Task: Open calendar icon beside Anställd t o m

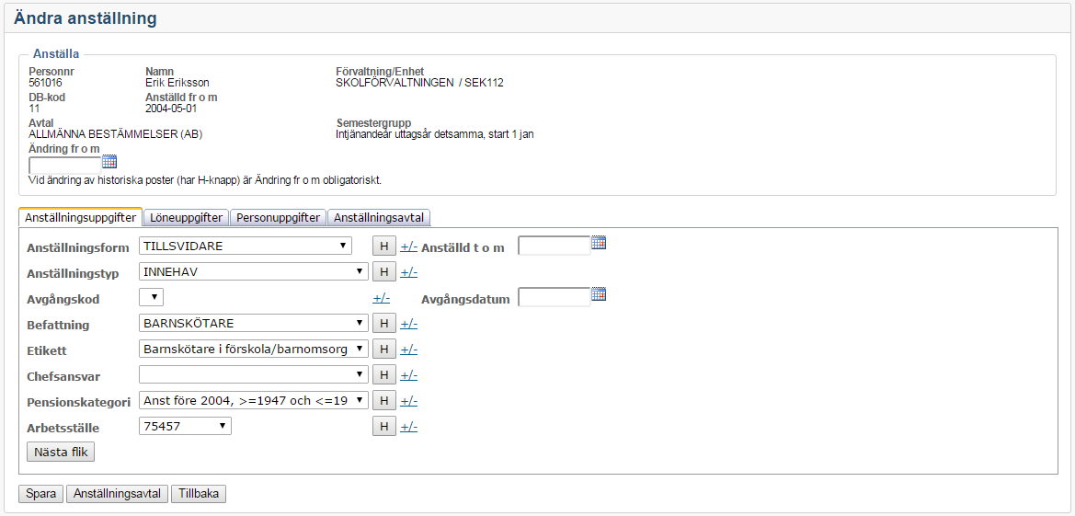Action: 599,244
